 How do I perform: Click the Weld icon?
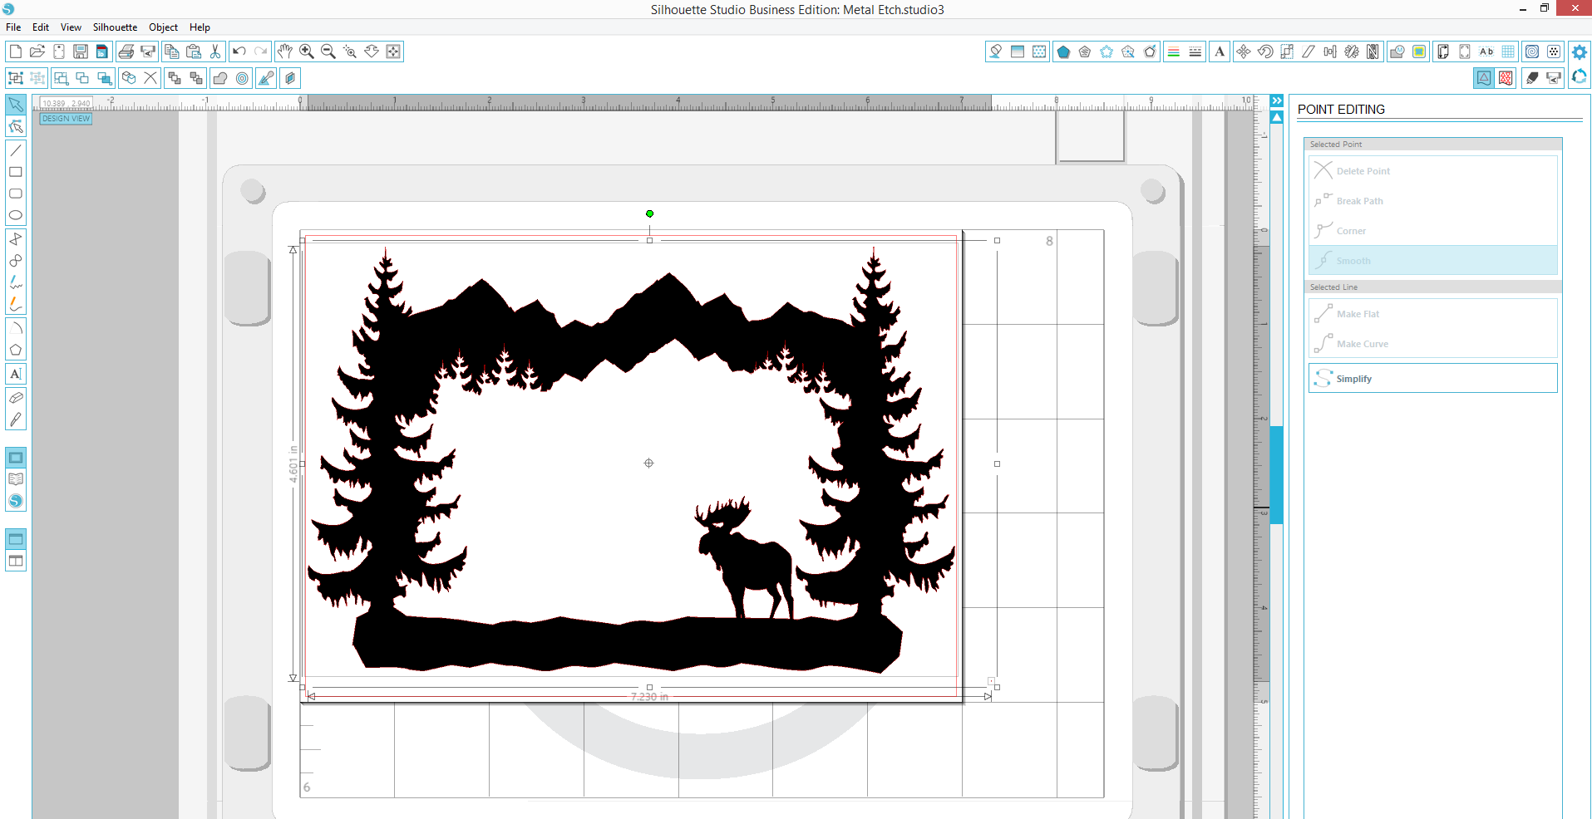click(220, 78)
